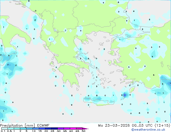This screenshot has width=171, height=132.
Task: Click the 40–45 mm magenta legend swatch
Action: point(73,128)
